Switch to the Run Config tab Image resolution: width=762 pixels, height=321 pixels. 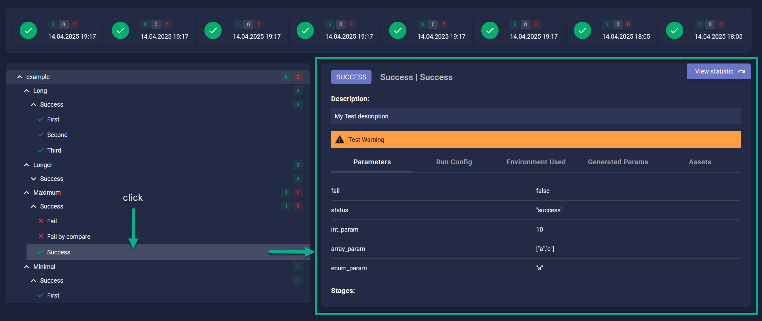(x=454, y=162)
